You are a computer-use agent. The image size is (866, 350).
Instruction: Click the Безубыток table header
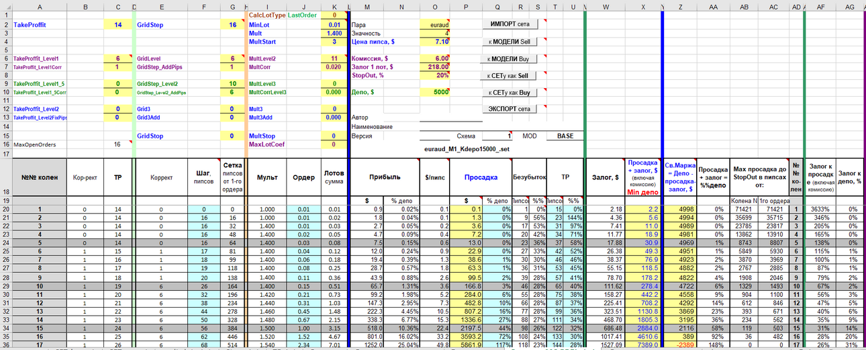click(529, 177)
